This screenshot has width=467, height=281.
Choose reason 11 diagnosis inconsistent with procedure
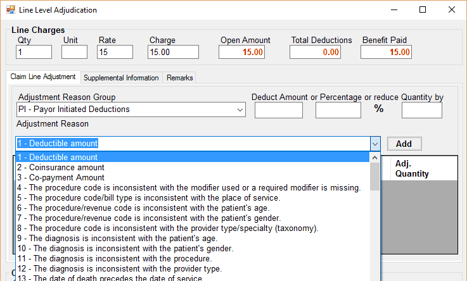coord(114,259)
